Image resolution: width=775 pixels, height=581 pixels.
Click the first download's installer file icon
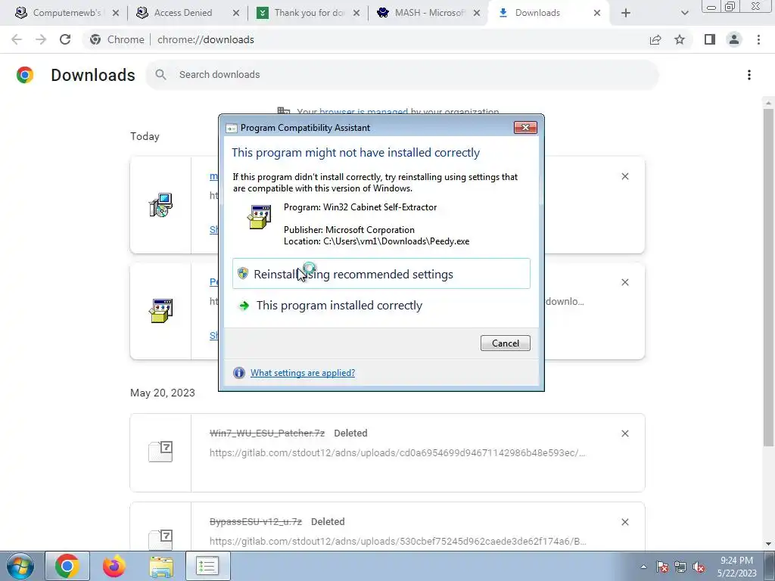coord(160,205)
